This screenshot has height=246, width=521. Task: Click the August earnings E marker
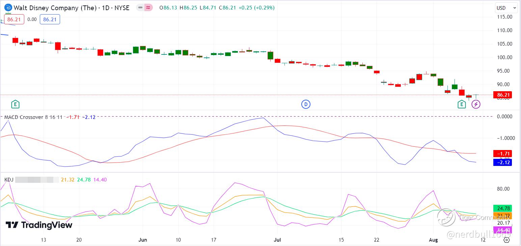pyautogui.click(x=462, y=104)
